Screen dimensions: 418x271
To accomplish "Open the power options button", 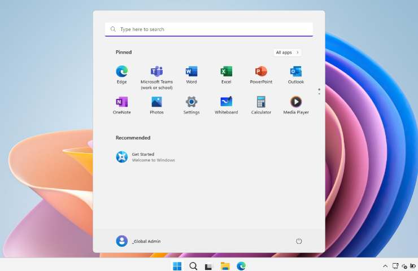I will [299, 241].
